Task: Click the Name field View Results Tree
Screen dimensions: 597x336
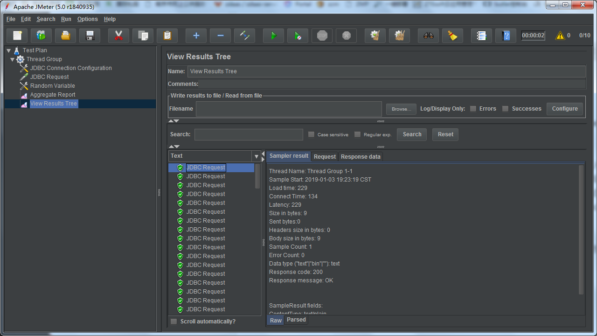Action: coord(387,71)
